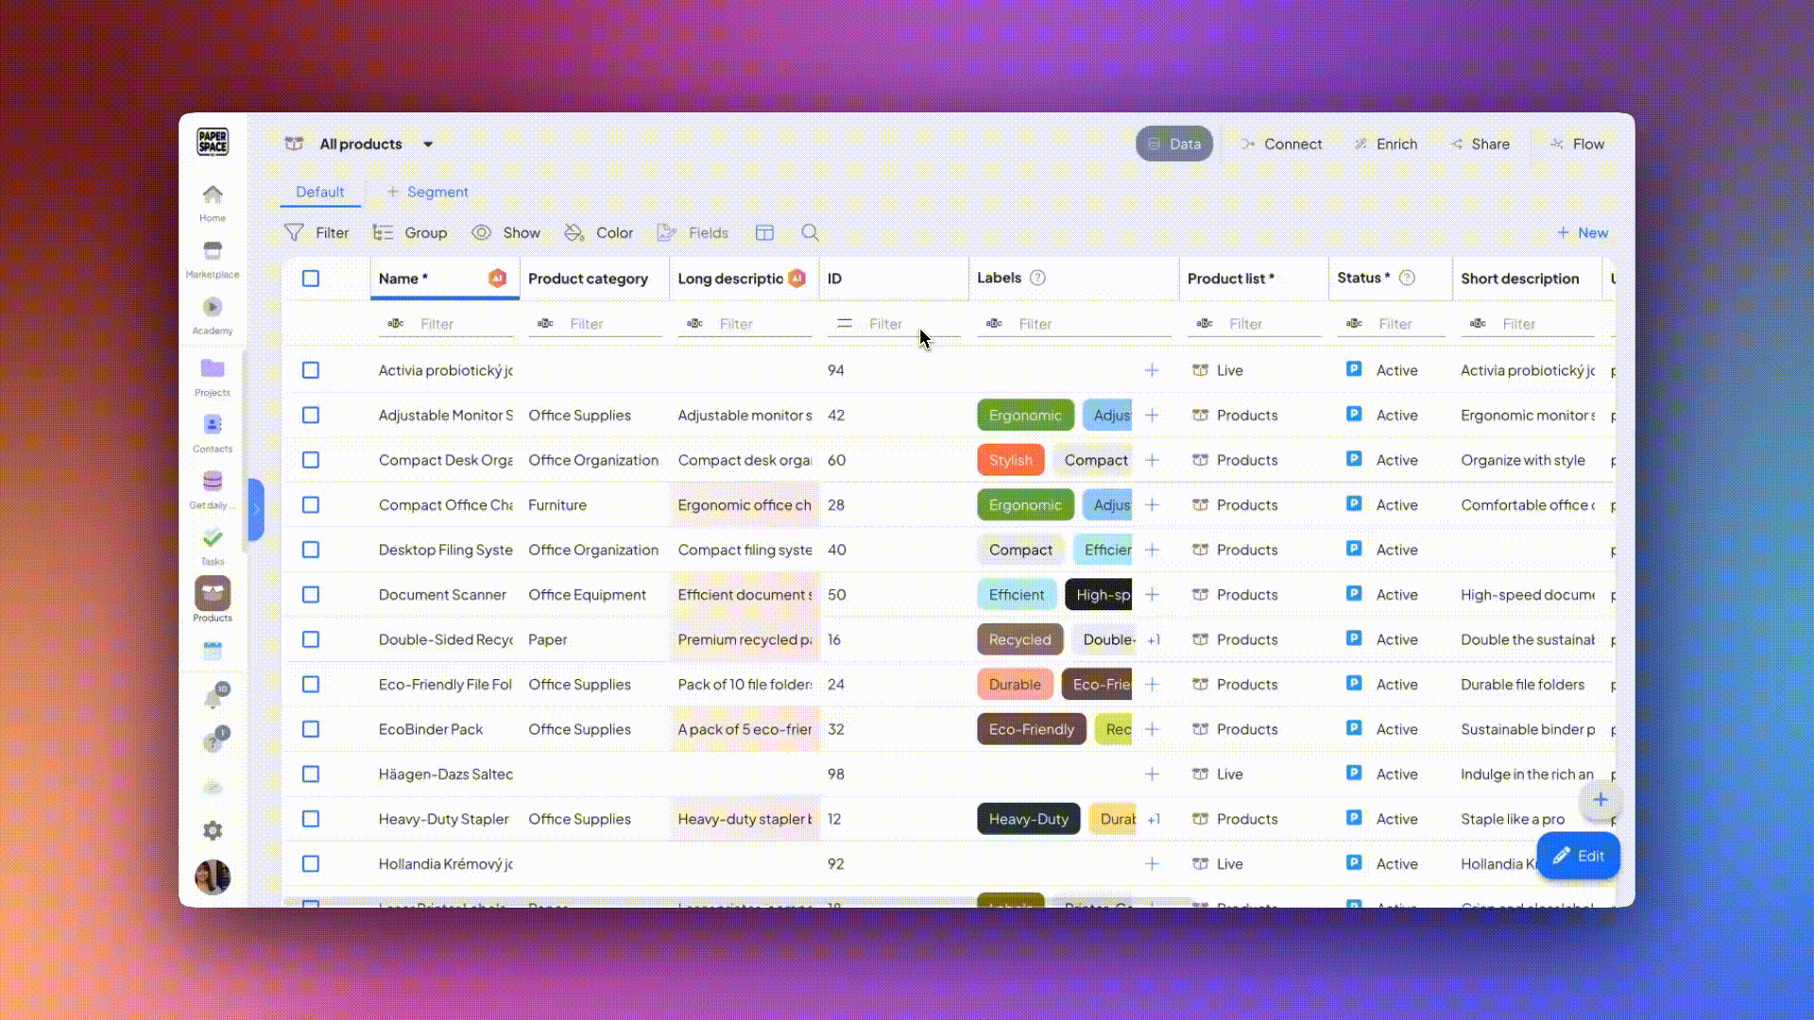
Task: Open settings gear in sidebar
Action: coord(213,830)
